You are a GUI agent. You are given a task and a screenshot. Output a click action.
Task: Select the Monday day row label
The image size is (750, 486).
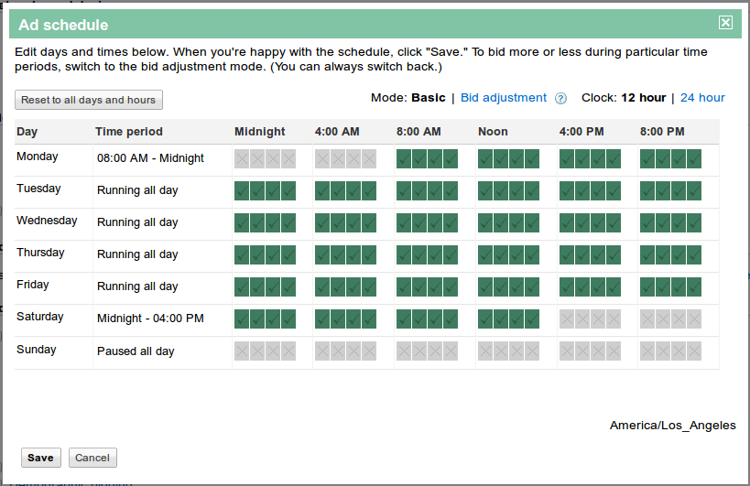coord(38,157)
